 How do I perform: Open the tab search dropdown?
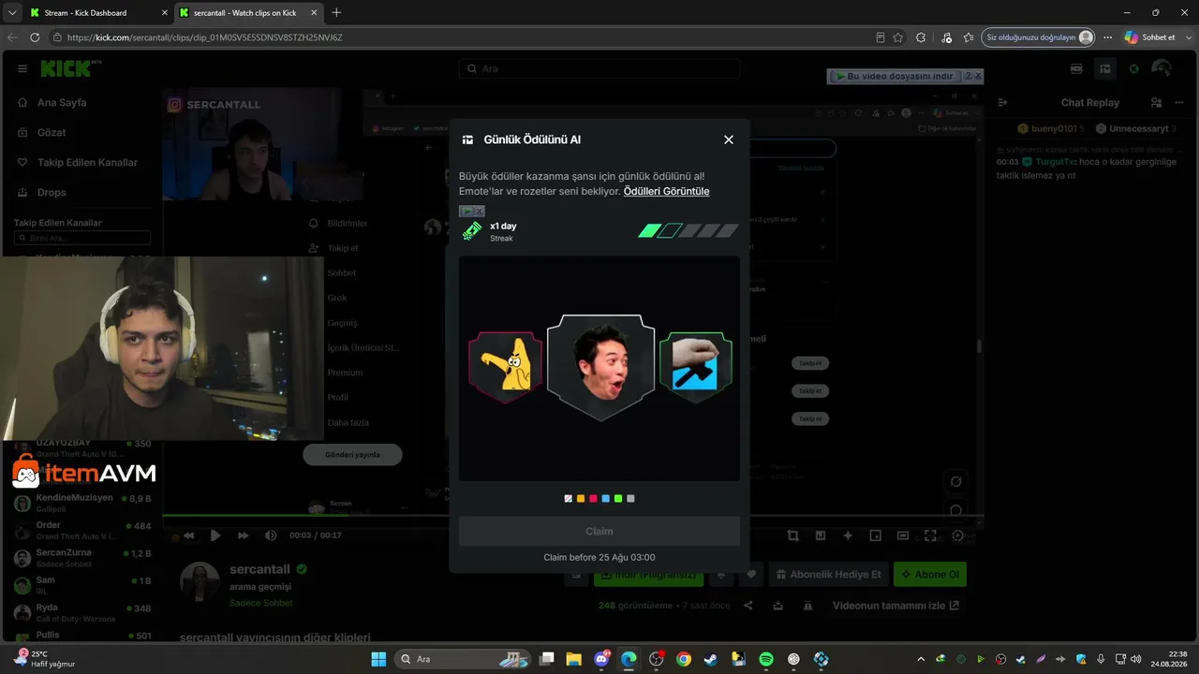(12, 13)
